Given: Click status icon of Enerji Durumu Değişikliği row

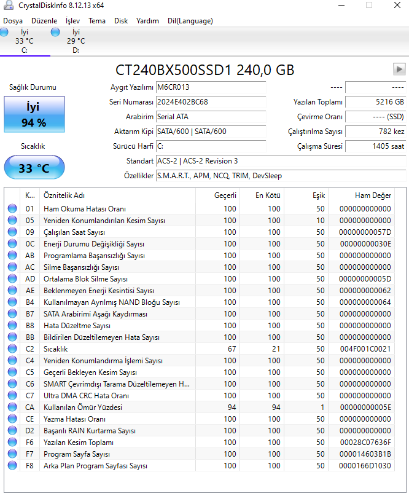Looking at the screenshot, I should tap(12, 244).
